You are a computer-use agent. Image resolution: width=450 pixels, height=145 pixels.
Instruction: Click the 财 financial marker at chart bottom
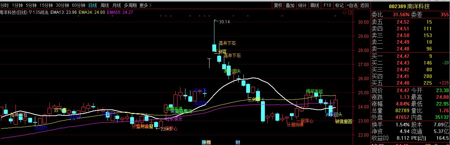(238, 142)
